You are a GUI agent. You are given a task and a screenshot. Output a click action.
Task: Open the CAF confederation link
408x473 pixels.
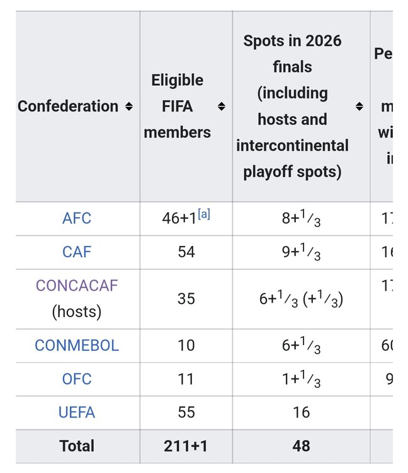pyautogui.click(x=77, y=252)
